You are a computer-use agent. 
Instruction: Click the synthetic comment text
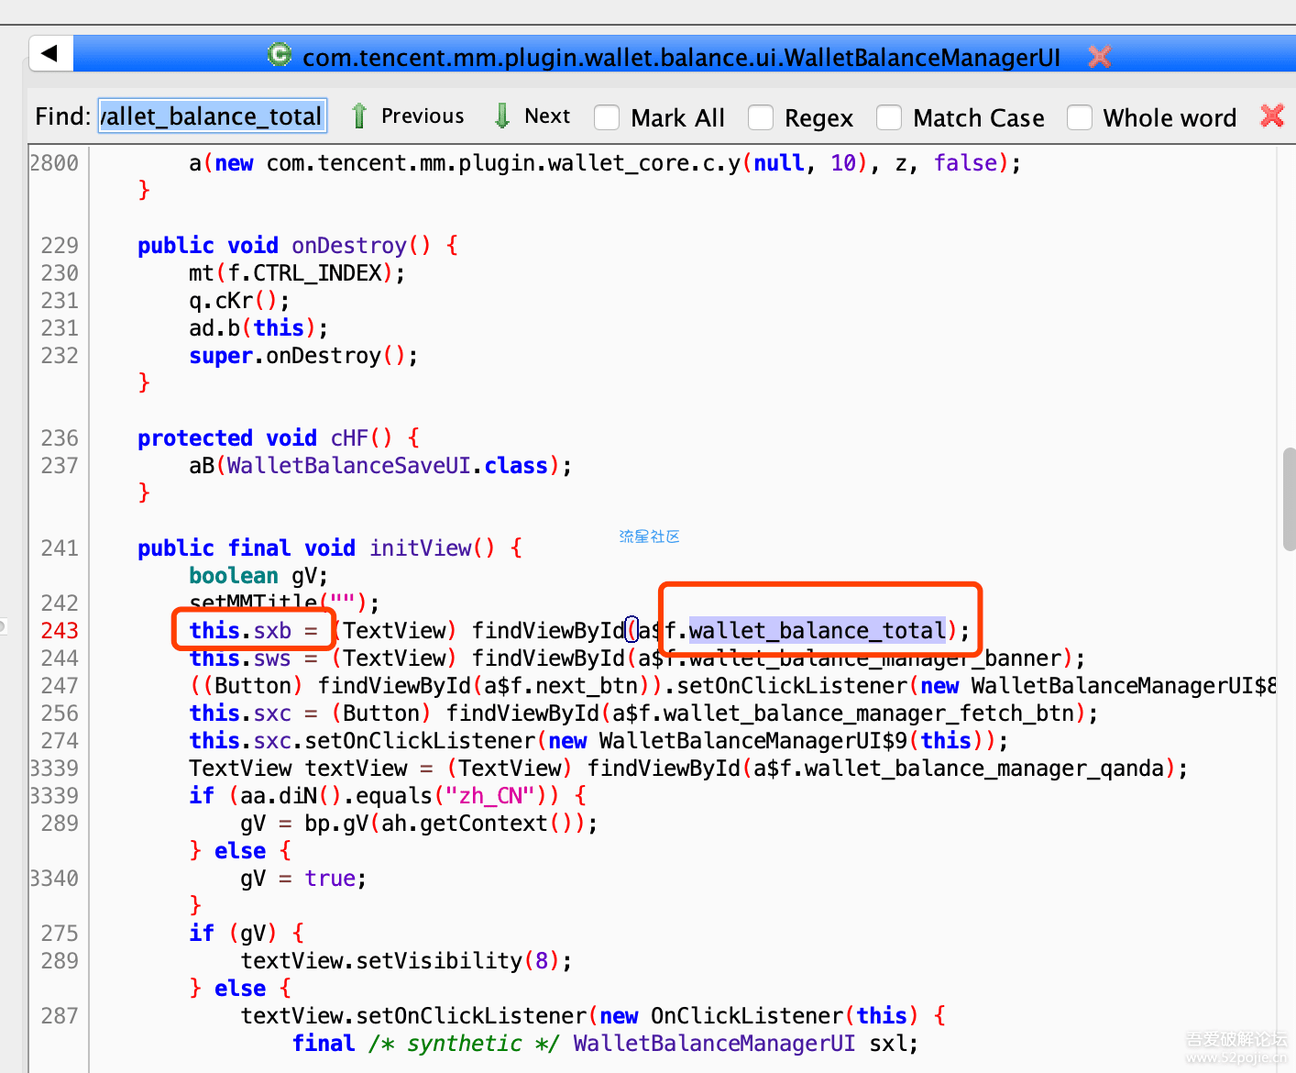[465, 1044]
